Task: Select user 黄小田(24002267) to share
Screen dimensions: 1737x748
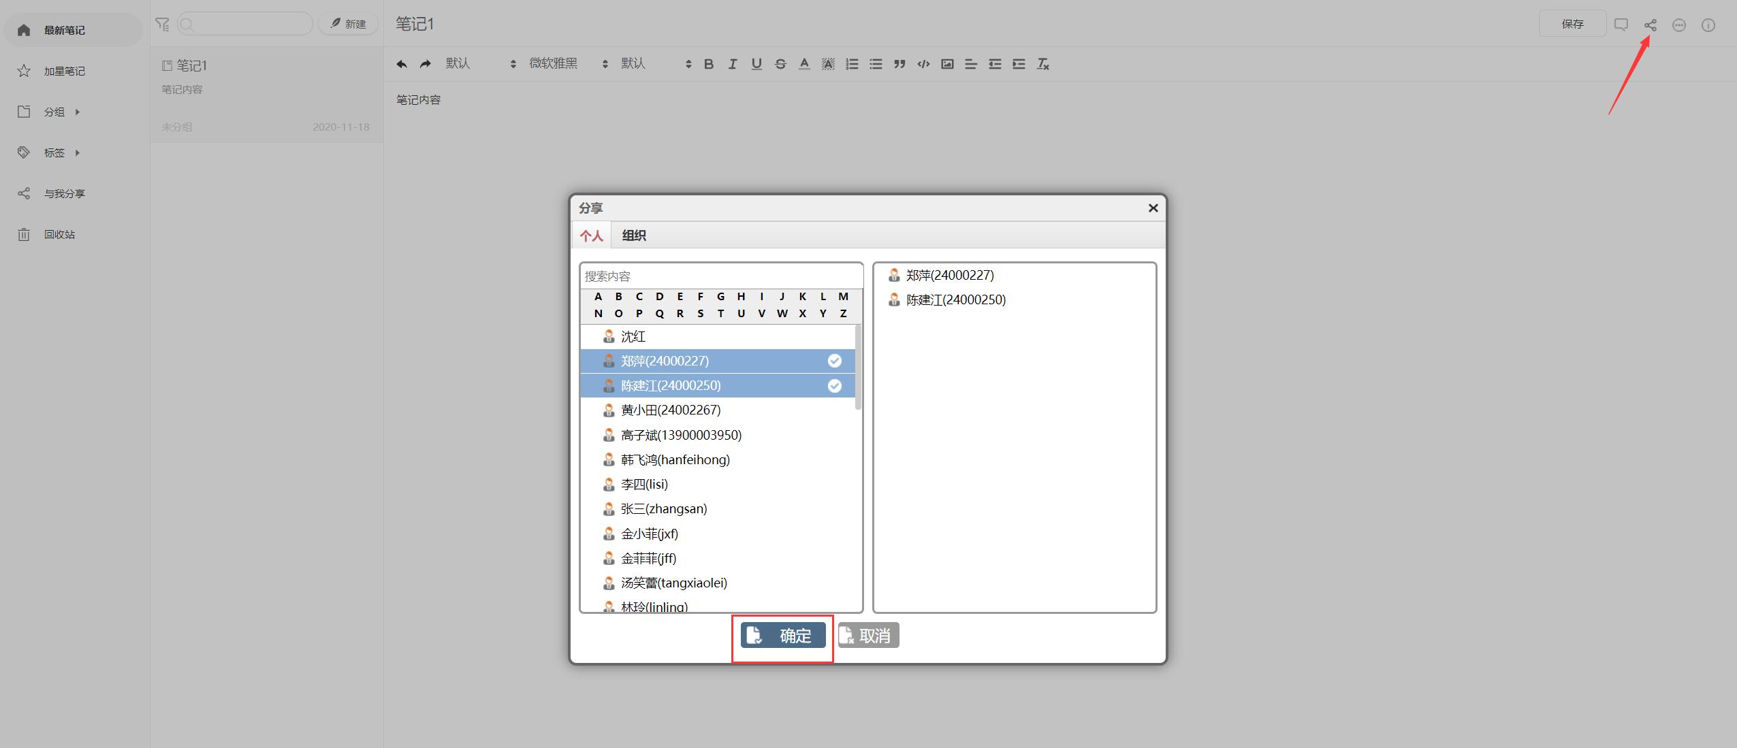Action: pos(670,410)
